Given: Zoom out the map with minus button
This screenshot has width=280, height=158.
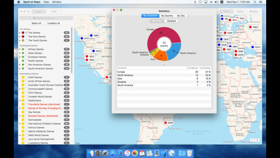Looking at the screenshot, I should 252,140.
